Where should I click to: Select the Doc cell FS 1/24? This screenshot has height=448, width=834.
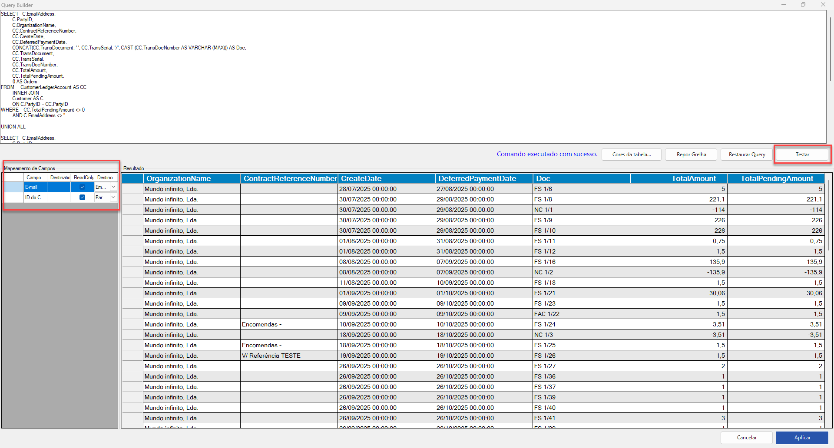click(x=581, y=324)
